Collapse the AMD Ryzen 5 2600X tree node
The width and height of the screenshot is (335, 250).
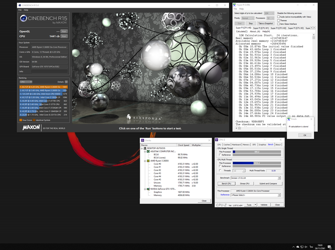145,161
